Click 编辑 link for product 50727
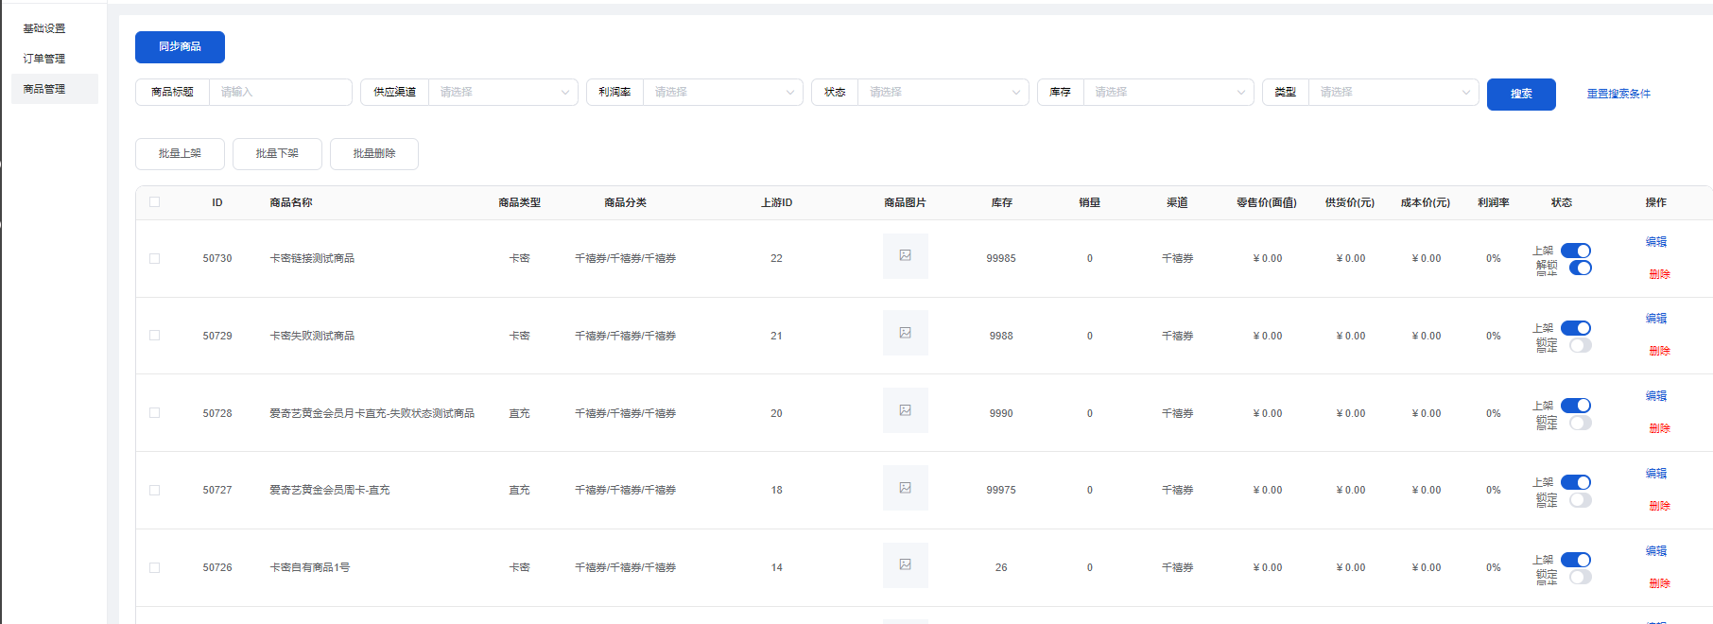The width and height of the screenshot is (1713, 624). tap(1656, 474)
